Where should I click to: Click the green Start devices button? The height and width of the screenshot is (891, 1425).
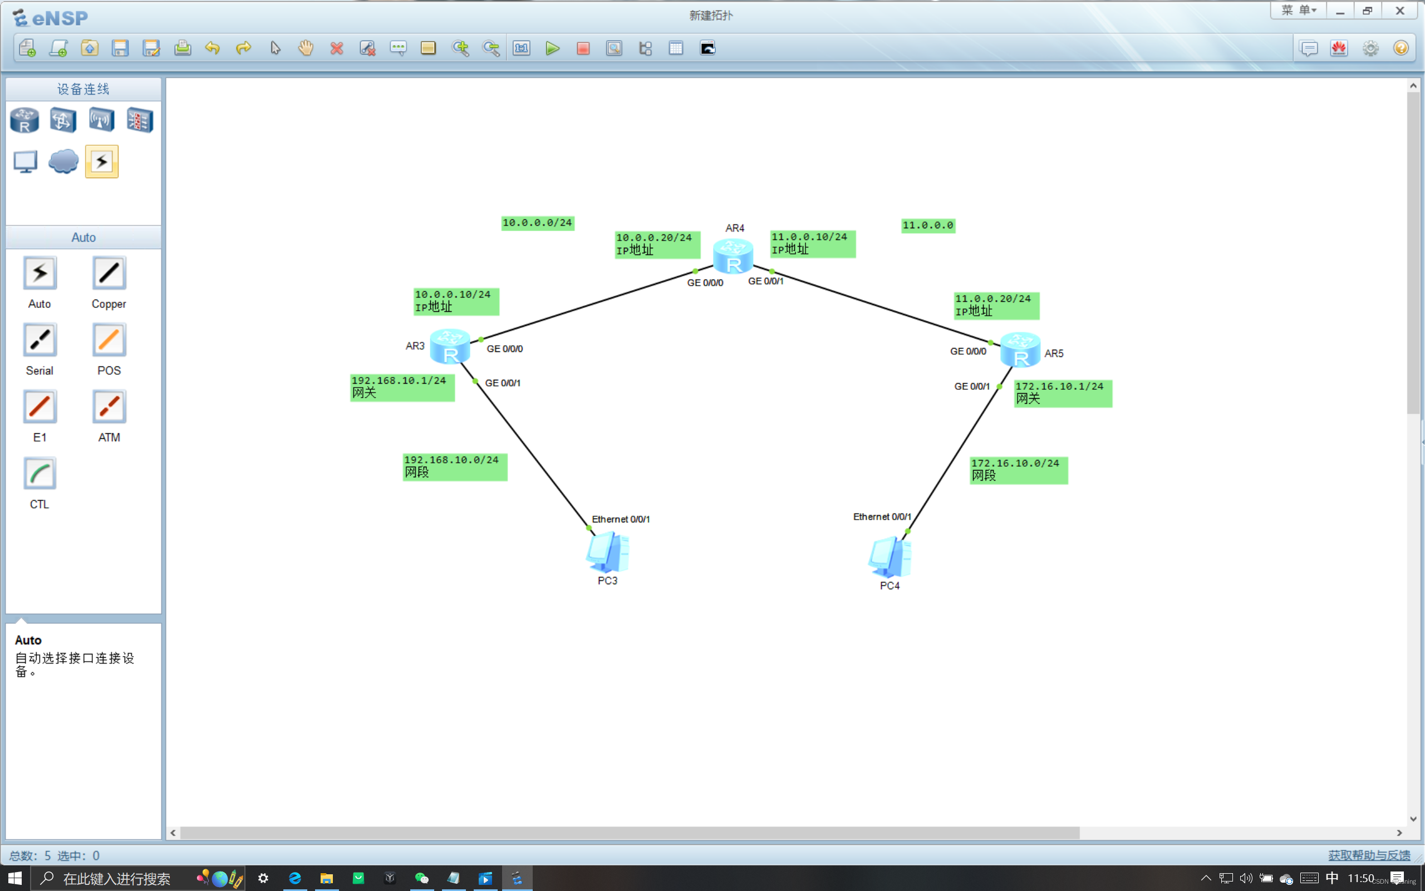tap(552, 48)
